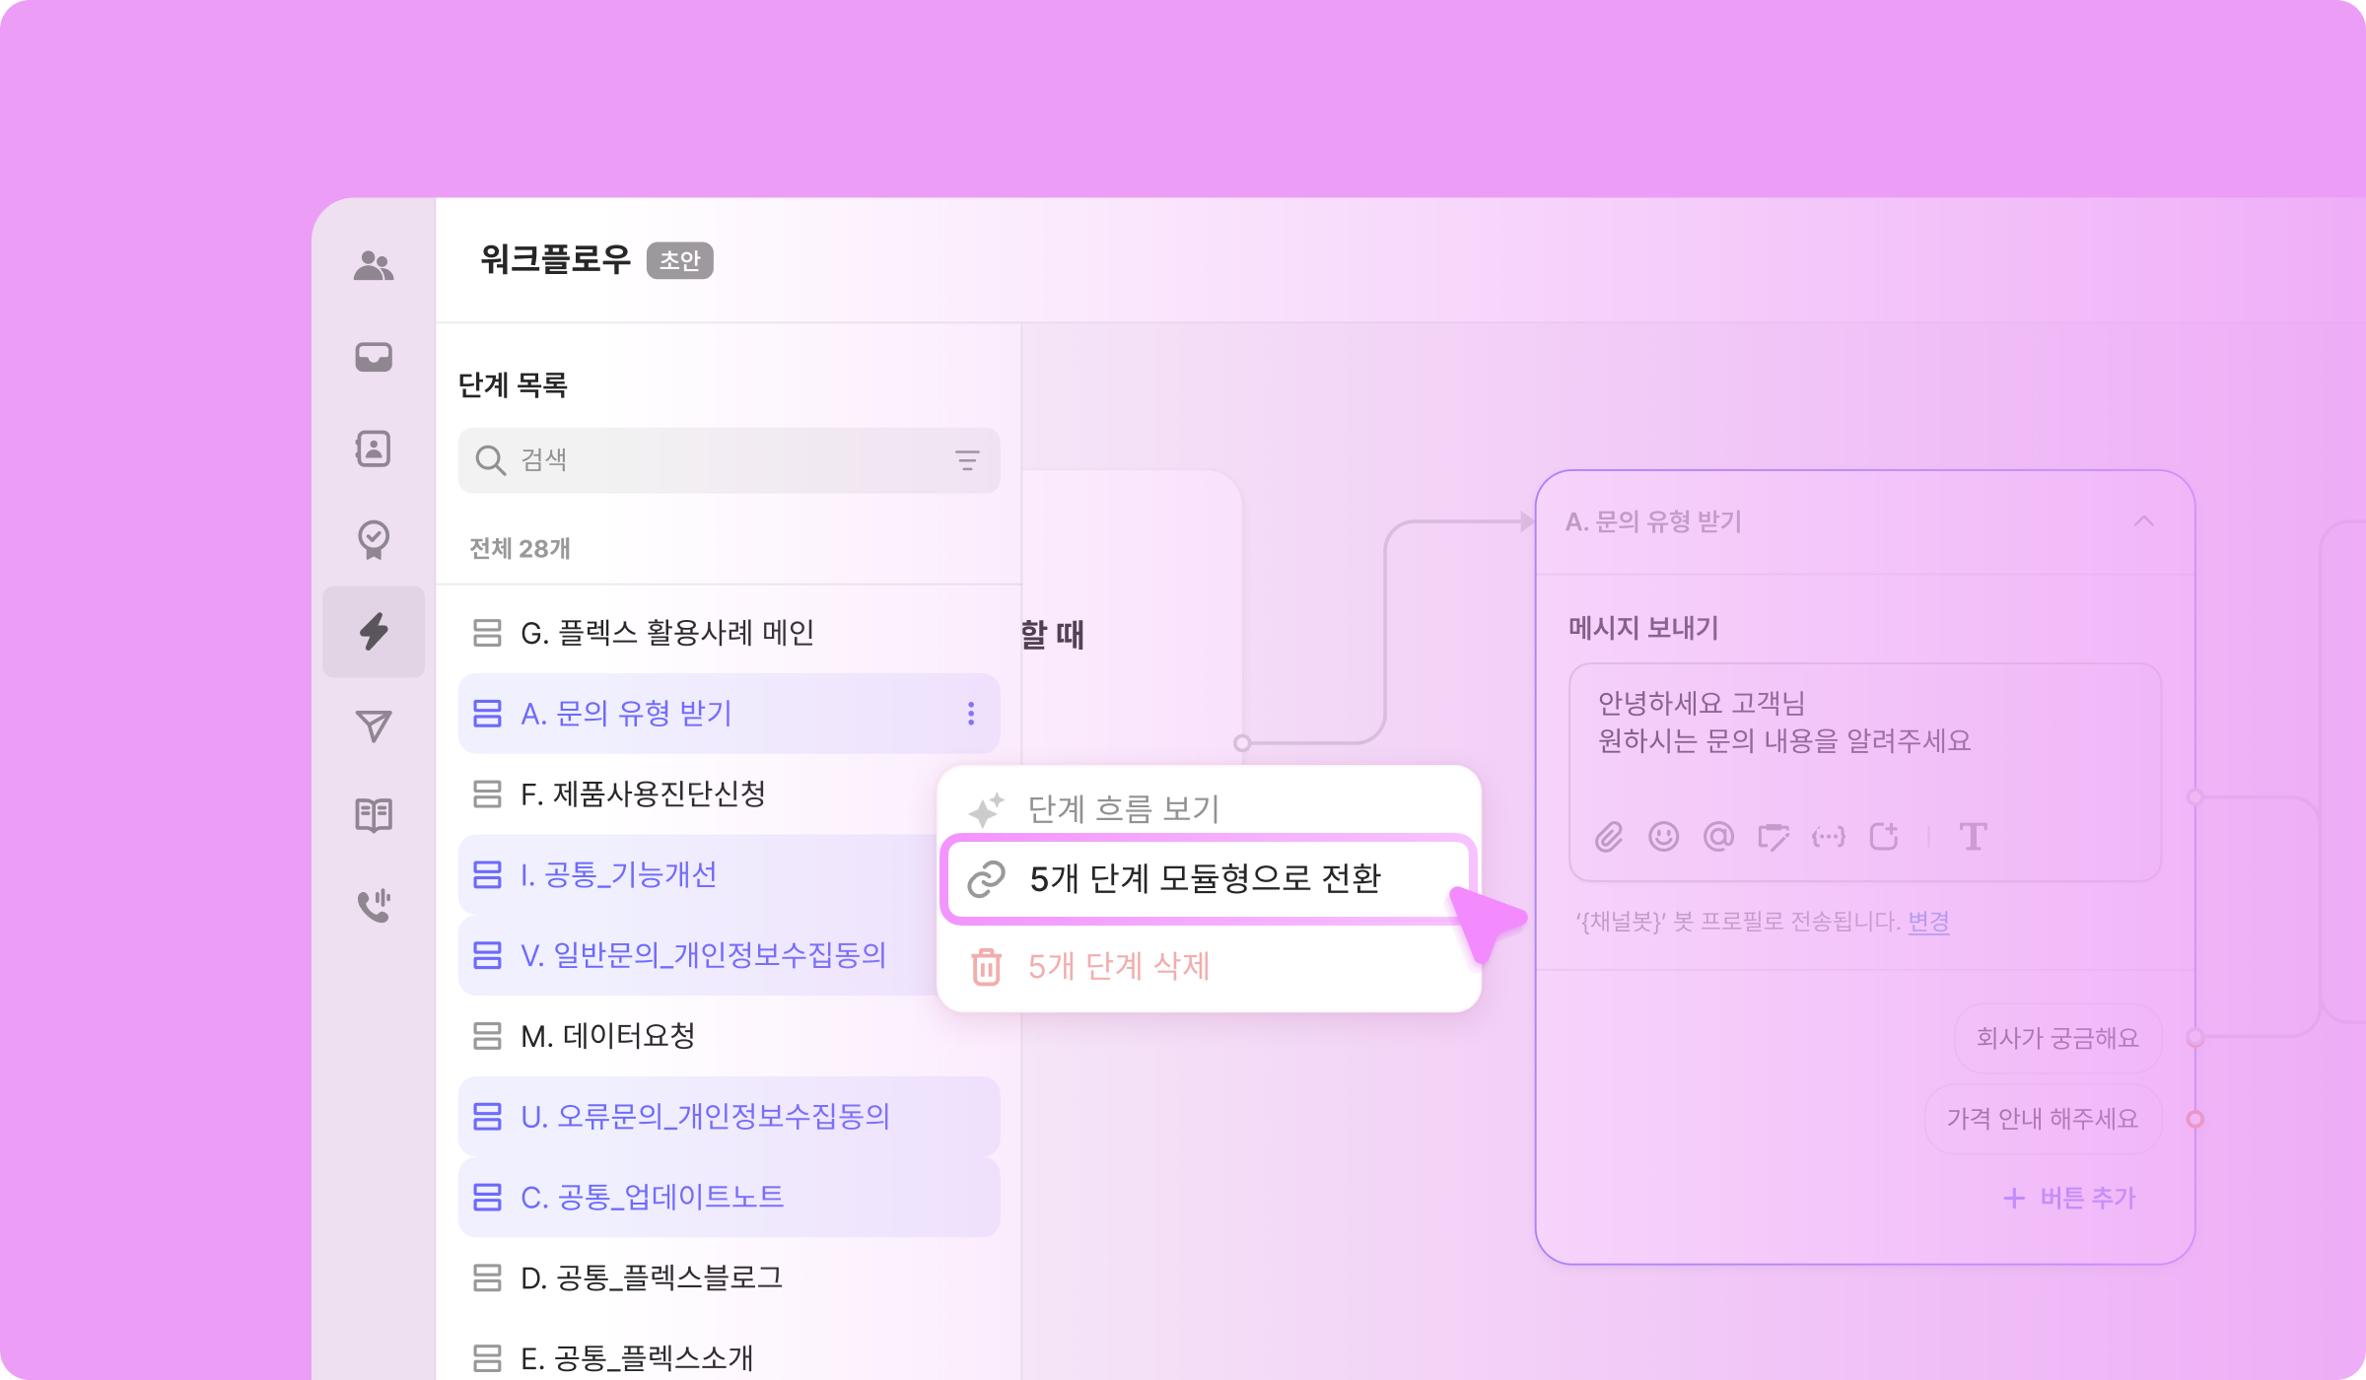2366x1380 pixels.
Task: Open the book documents sidebar icon
Action: (x=374, y=815)
